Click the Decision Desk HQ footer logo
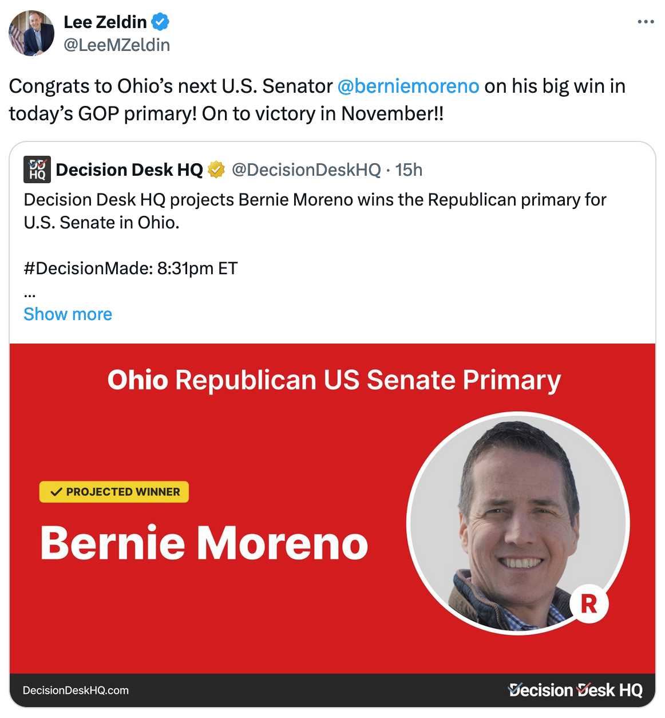The width and height of the screenshot is (665, 718). coord(575,690)
